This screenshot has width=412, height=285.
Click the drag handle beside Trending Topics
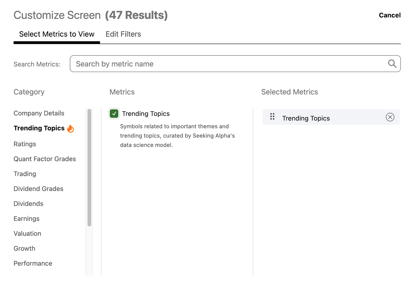tap(272, 117)
